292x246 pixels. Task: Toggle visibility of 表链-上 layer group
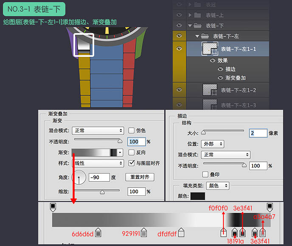point(179,15)
